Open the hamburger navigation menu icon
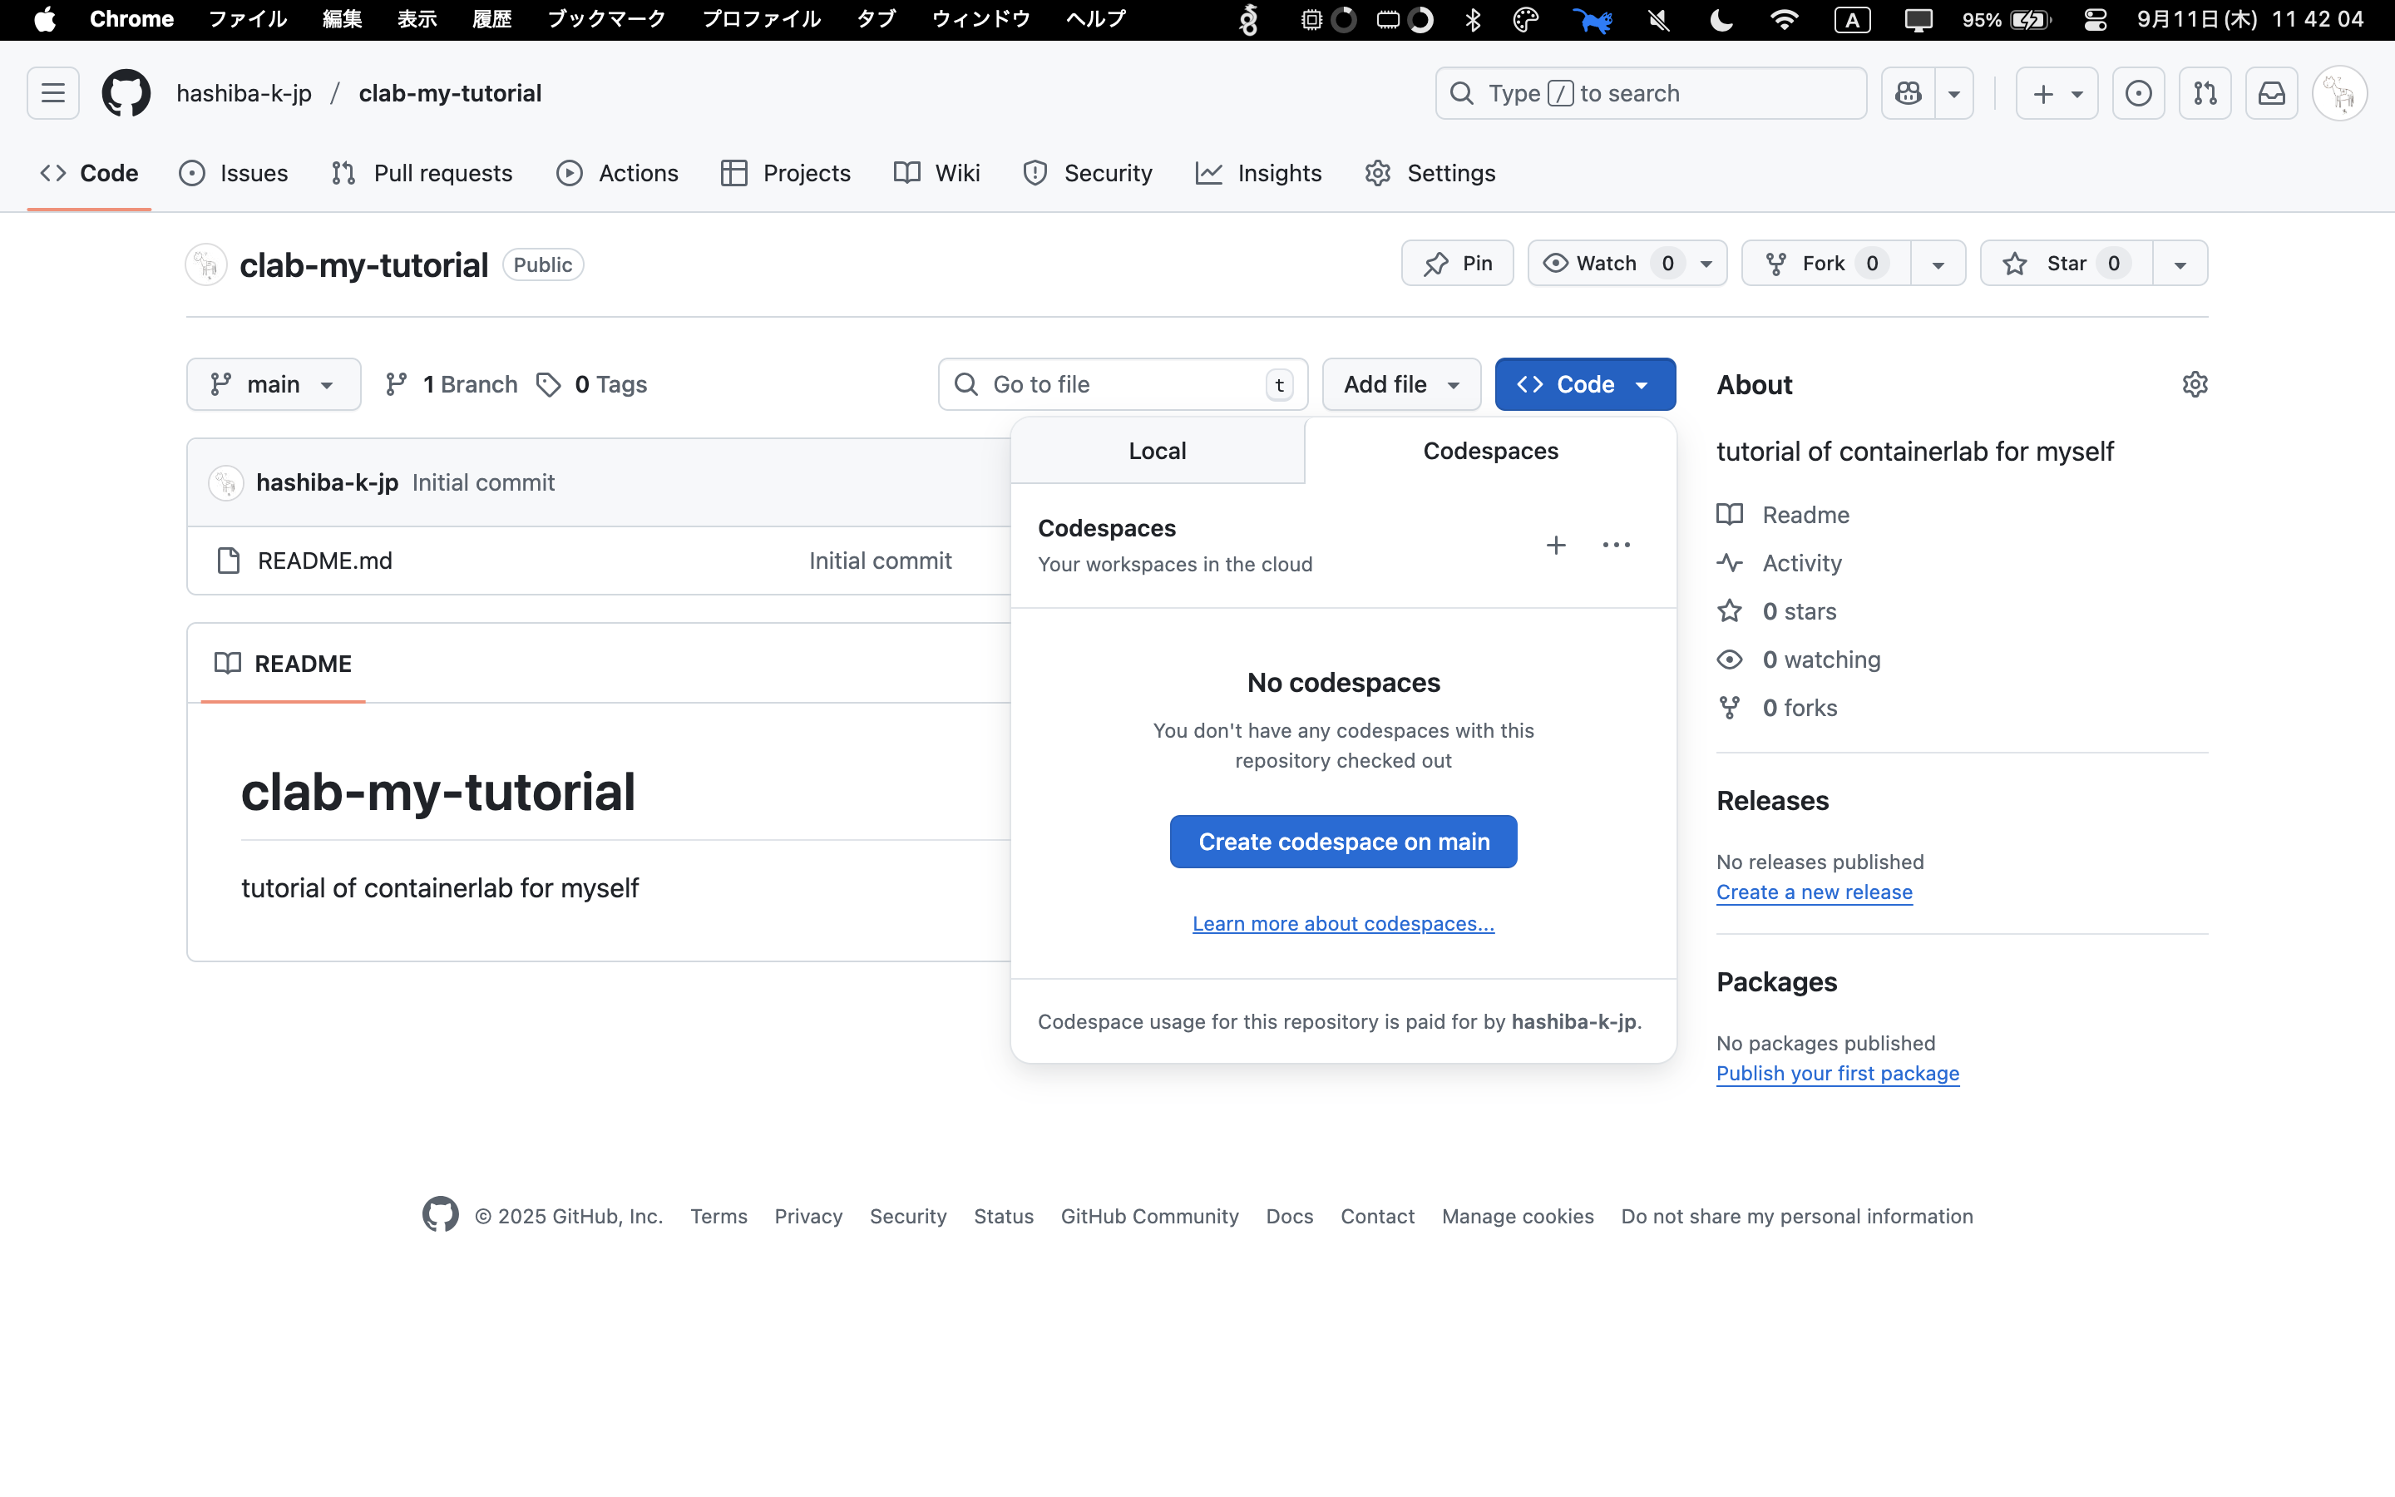 (52, 93)
